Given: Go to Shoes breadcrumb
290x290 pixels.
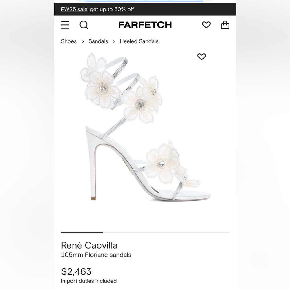Looking at the screenshot, I should coord(69,41).
